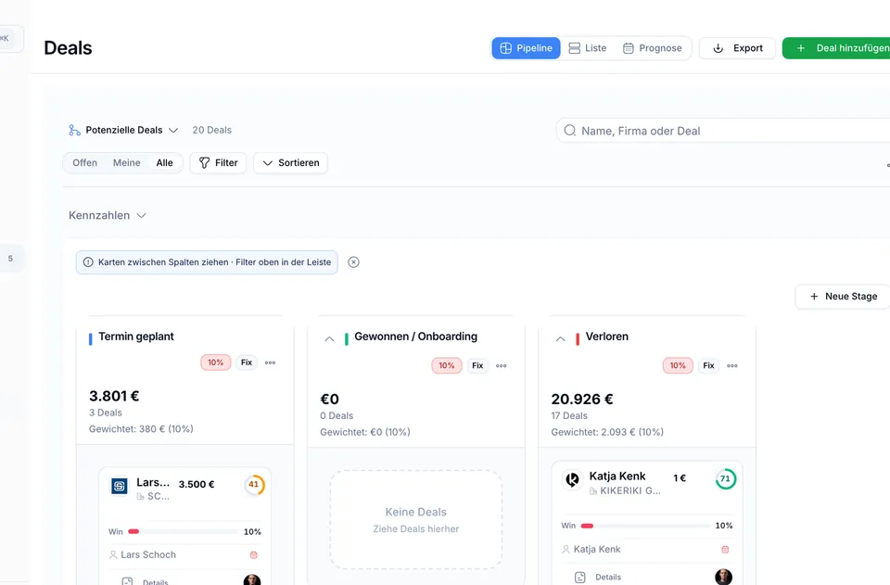Click the magnifier icon in the search field
Image resolution: width=890 pixels, height=585 pixels.
click(x=570, y=131)
